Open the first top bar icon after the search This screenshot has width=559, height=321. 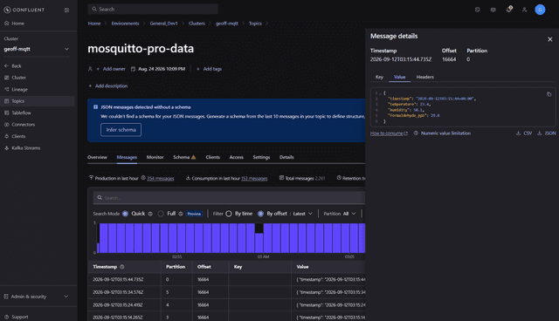478,10
